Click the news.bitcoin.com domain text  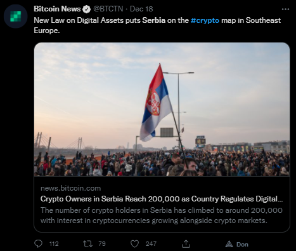point(70,188)
